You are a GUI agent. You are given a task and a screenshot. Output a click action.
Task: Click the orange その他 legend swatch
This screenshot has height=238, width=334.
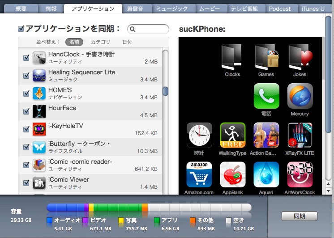click(x=193, y=220)
